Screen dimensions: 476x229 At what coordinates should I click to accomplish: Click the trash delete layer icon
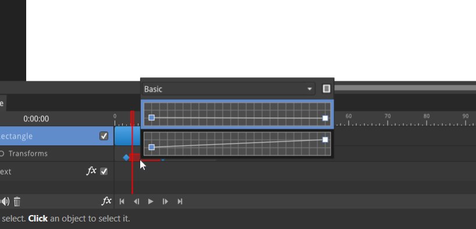(17, 202)
